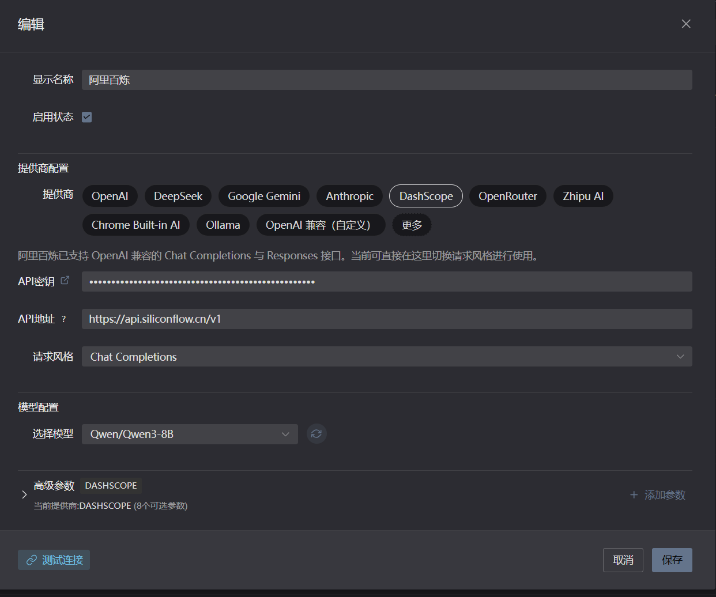Click the API地址 URL field
Image resolution: width=716 pixels, height=597 pixels.
tap(387, 319)
